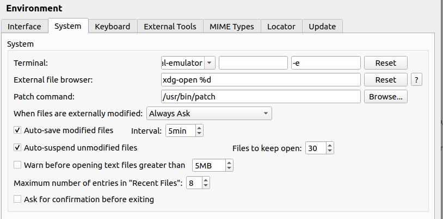Increase Files to keep open value
Viewport: 443px width, 219px height.
click(329, 146)
